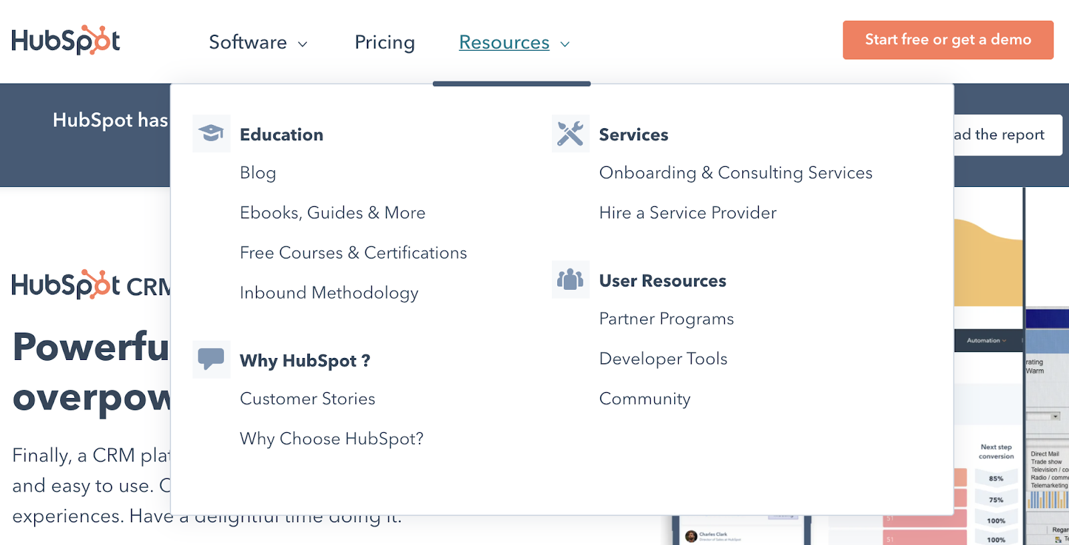
Task: Click Start free or get a demo
Action: [x=948, y=40]
